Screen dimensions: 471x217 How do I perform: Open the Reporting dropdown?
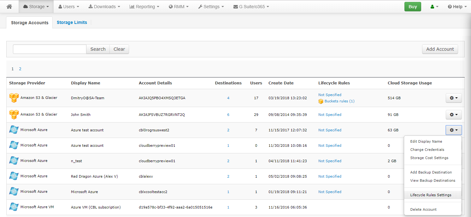tap(144, 7)
